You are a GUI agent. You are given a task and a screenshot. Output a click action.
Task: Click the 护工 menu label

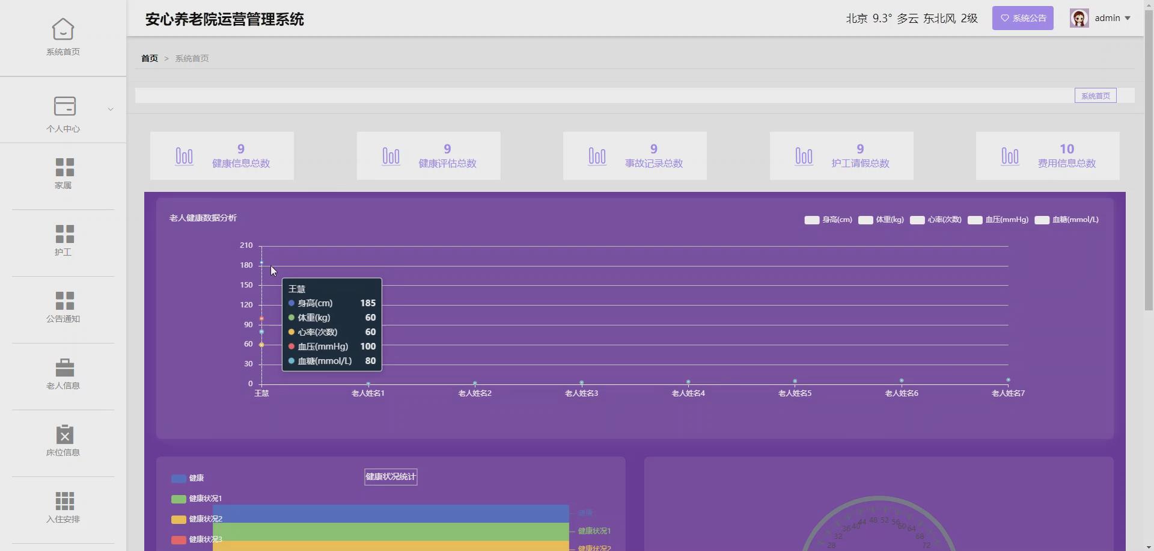click(63, 252)
